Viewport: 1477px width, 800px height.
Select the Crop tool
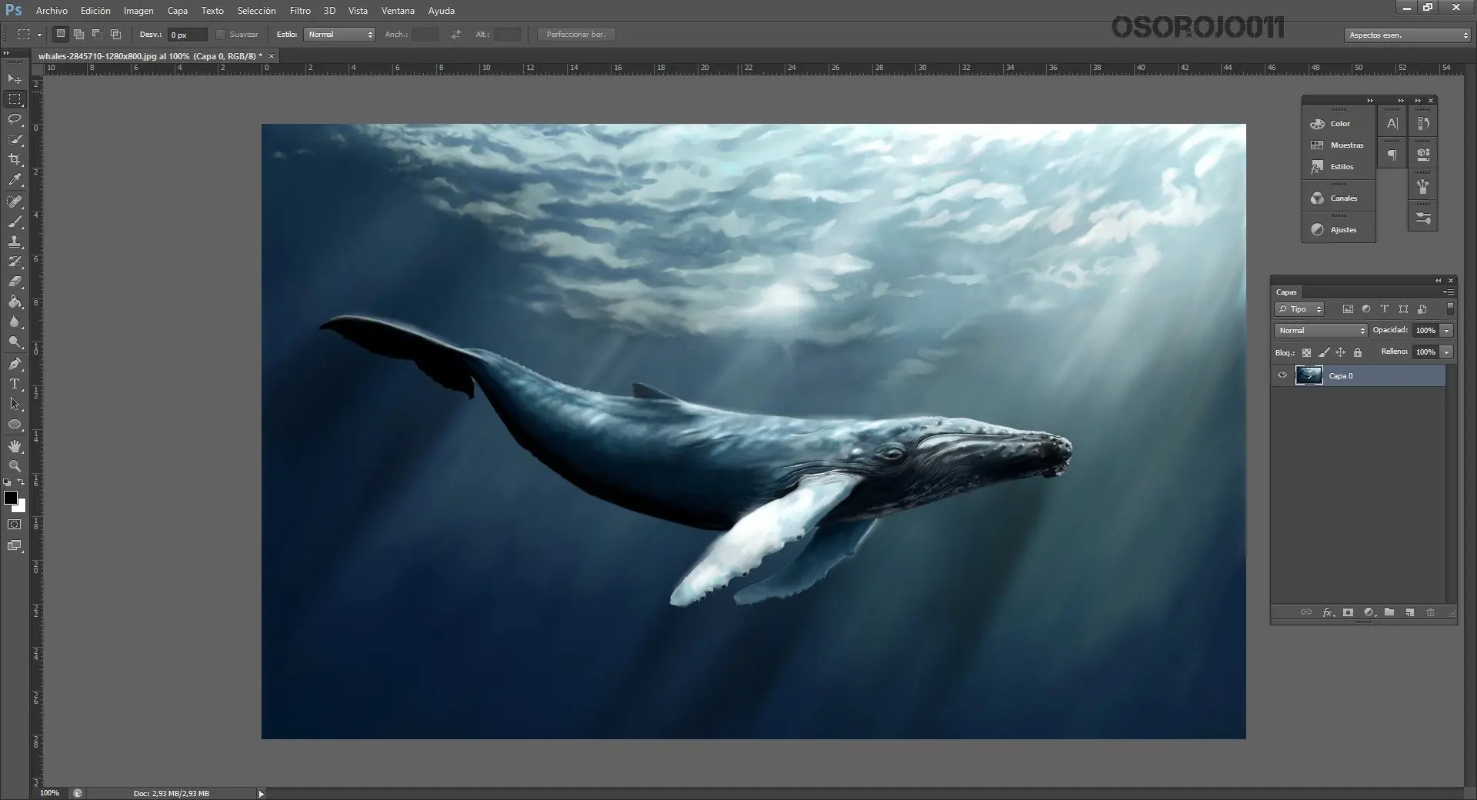15,159
